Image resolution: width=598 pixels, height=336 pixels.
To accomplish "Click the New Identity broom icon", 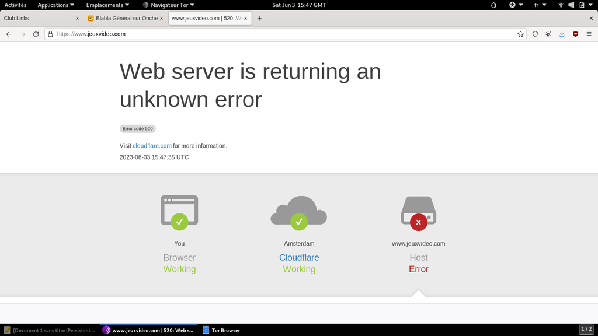I will tap(548, 34).
